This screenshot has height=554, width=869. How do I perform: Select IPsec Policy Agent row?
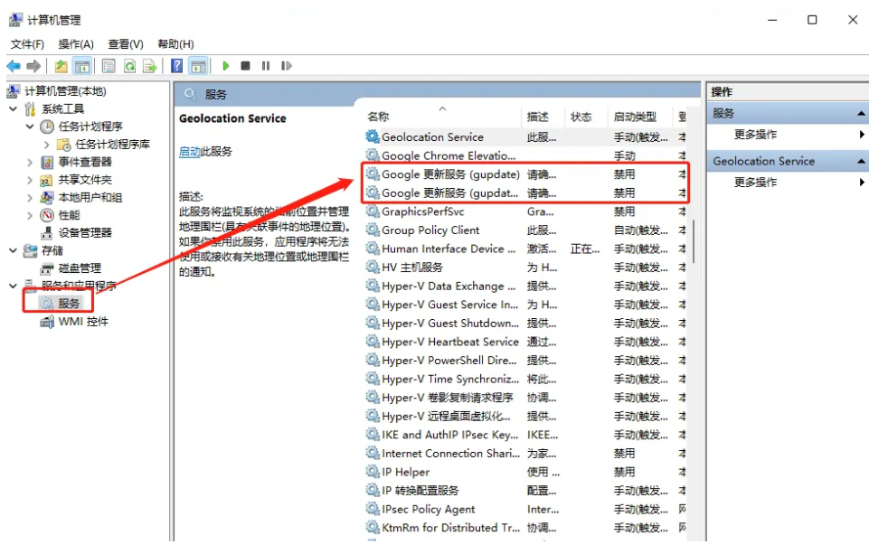tap(525, 509)
